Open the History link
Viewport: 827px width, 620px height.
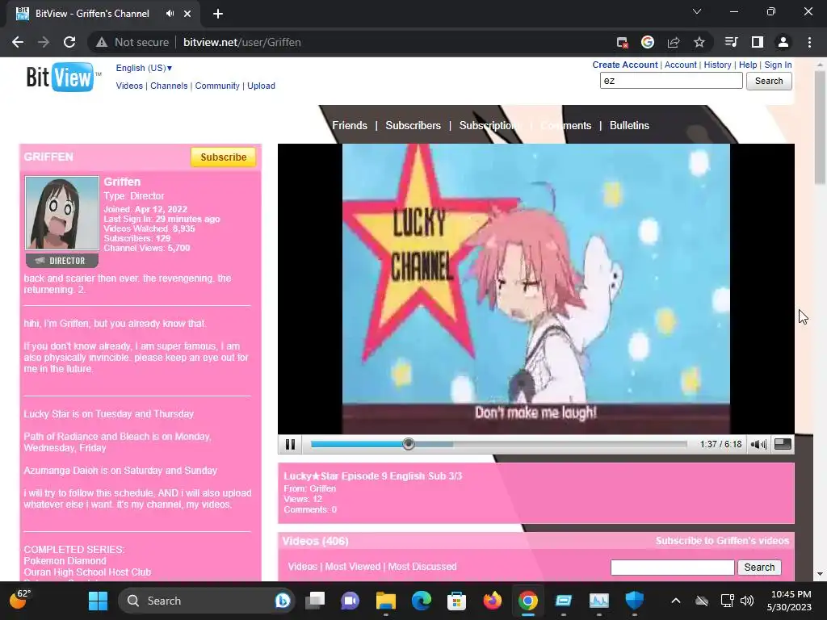tap(717, 65)
